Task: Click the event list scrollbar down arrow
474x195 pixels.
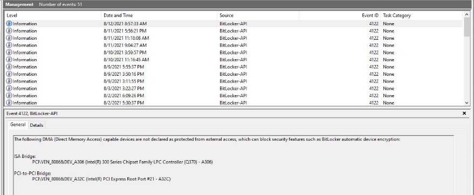Action: pos(467,103)
